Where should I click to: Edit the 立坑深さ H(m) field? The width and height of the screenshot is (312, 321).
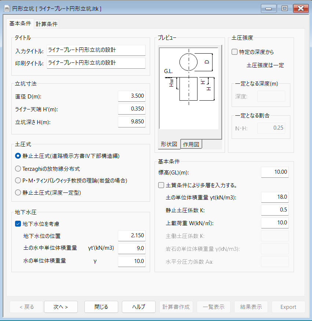tap(132, 122)
